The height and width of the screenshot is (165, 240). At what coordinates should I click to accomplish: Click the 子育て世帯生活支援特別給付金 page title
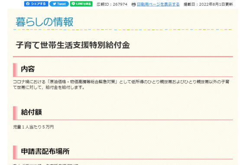click(x=73, y=45)
